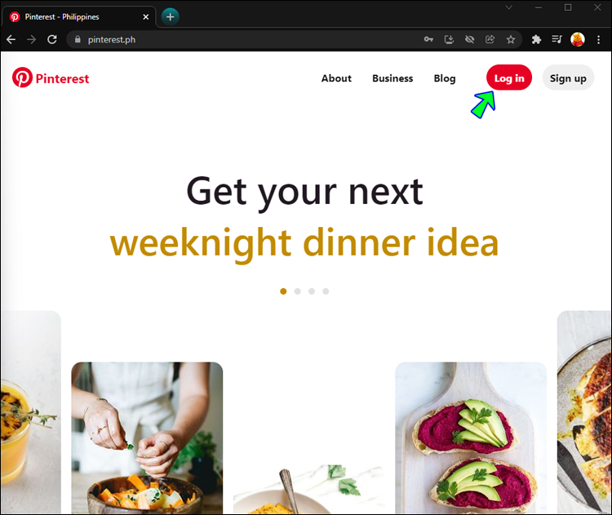Viewport: 612px width, 515px height.
Task: Select the second carousel dot
Action: tap(297, 291)
